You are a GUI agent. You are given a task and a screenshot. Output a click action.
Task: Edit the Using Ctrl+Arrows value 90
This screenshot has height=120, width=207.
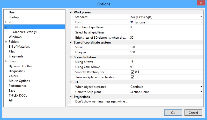(166, 67)
